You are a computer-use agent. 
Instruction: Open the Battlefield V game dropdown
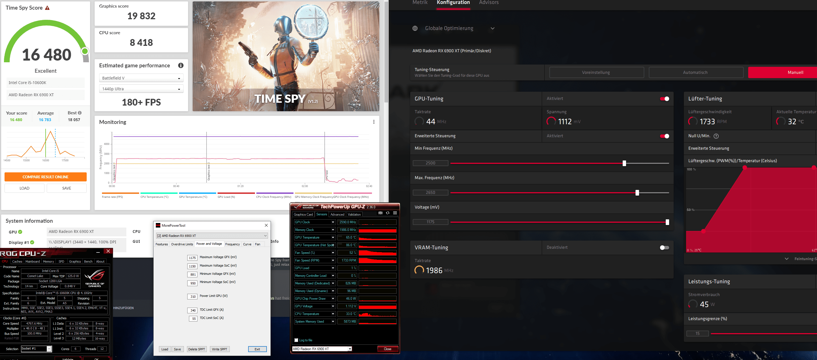(141, 78)
